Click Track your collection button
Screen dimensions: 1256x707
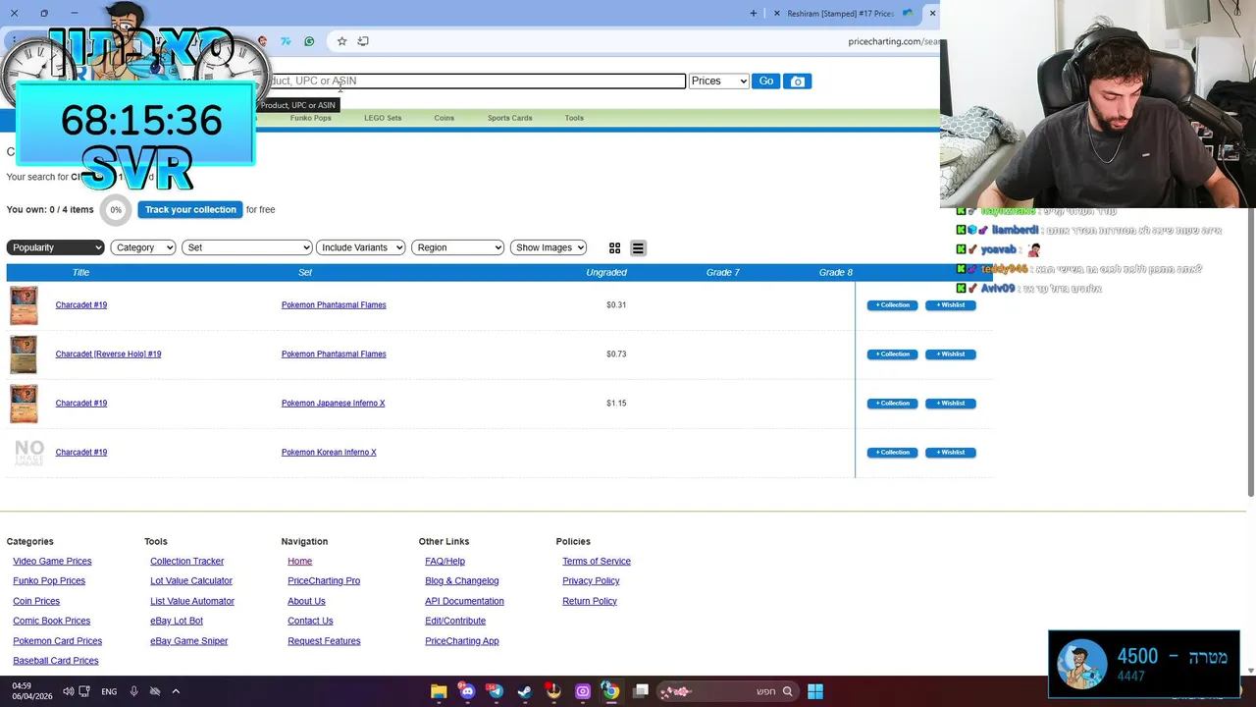click(190, 209)
